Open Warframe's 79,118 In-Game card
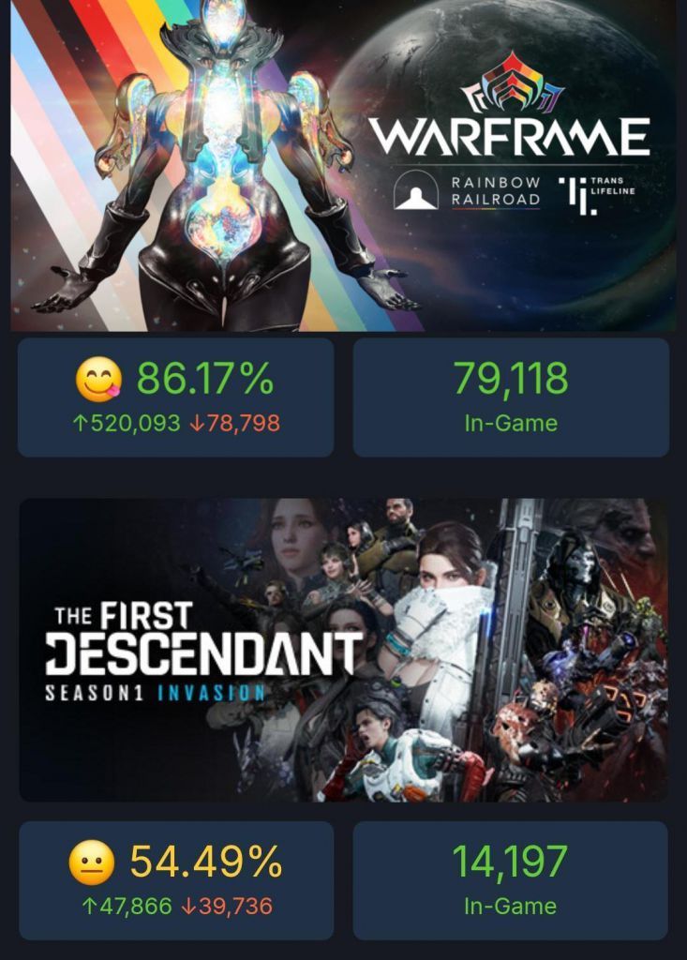Screen dimensions: 687x960 tap(512, 397)
